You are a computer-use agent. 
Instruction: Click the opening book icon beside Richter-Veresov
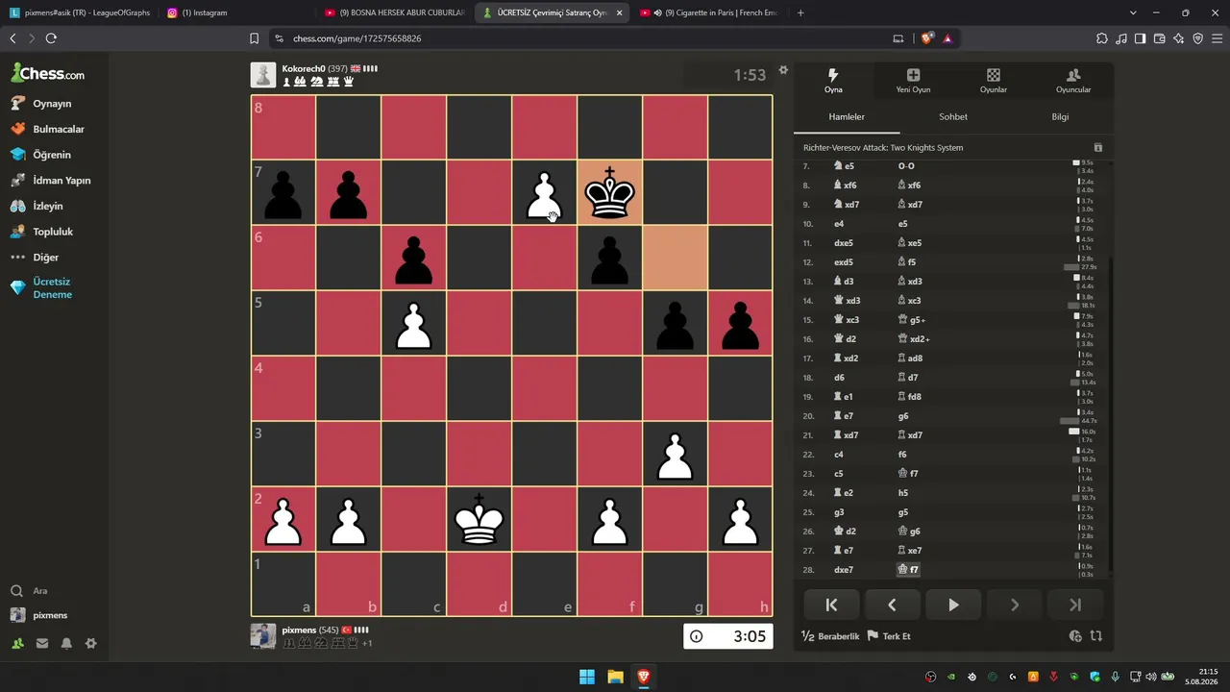tap(1098, 148)
